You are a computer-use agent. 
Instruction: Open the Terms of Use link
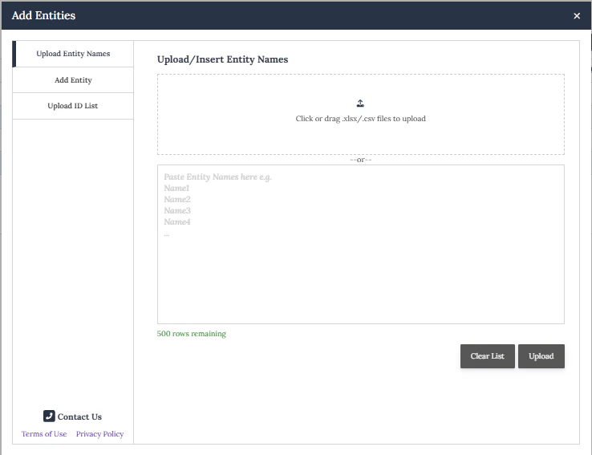44,434
